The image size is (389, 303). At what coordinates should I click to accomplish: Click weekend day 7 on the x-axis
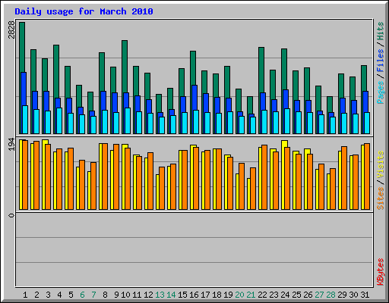tap(93, 295)
